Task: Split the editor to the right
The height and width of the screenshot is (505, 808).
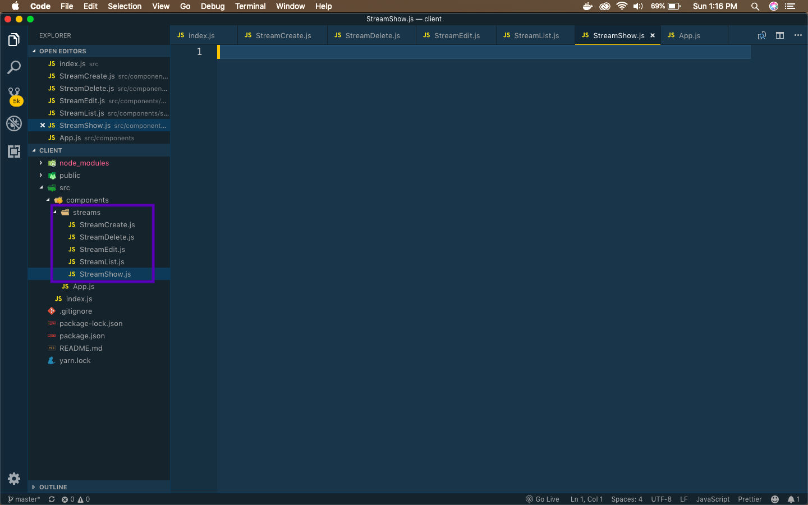Action: [x=780, y=35]
